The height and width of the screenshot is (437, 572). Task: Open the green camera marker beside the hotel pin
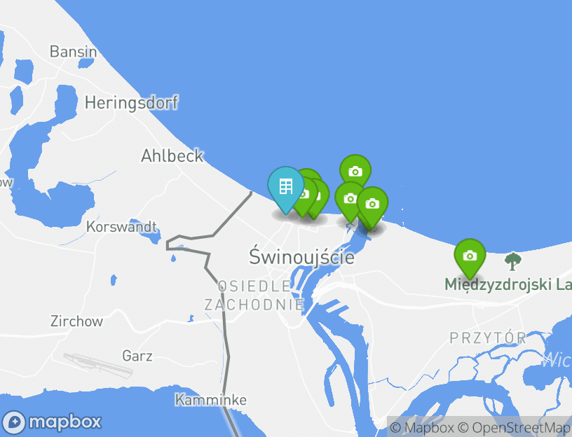306,195
